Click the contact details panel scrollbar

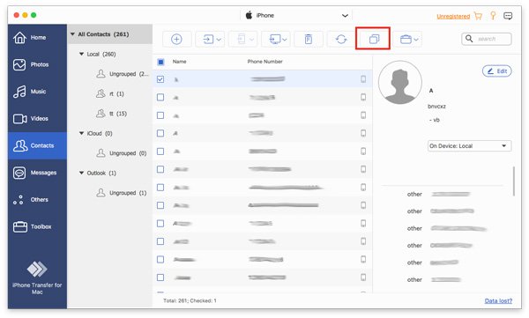[x=514, y=181]
